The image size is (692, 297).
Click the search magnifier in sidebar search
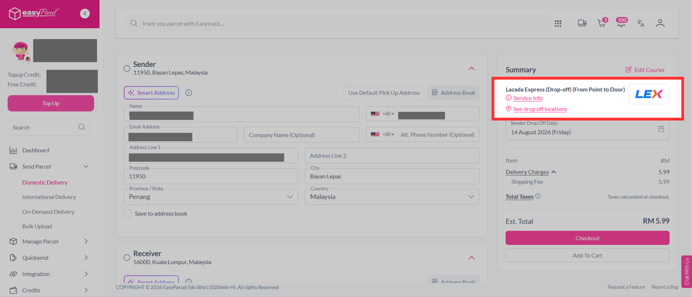82,127
